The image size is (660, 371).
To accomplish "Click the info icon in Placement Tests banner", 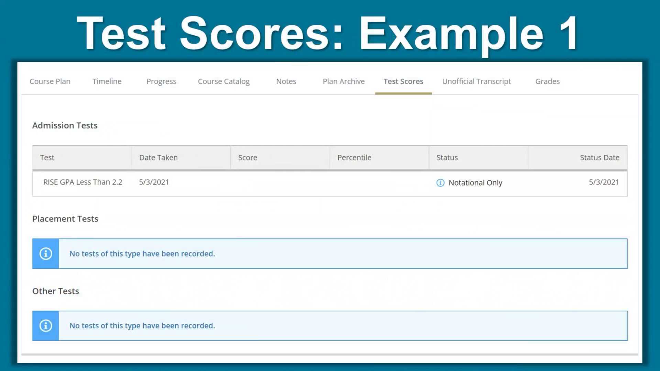I will (45, 254).
